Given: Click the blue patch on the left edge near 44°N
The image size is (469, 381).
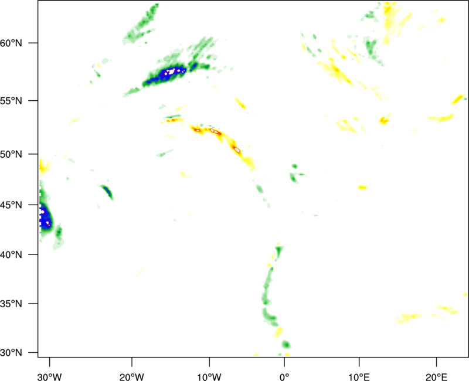Looking at the screenshot, I should click(45, 218).
